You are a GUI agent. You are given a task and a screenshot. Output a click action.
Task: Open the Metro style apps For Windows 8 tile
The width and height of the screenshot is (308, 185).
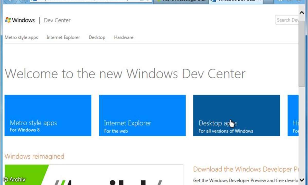click(48, 115)
